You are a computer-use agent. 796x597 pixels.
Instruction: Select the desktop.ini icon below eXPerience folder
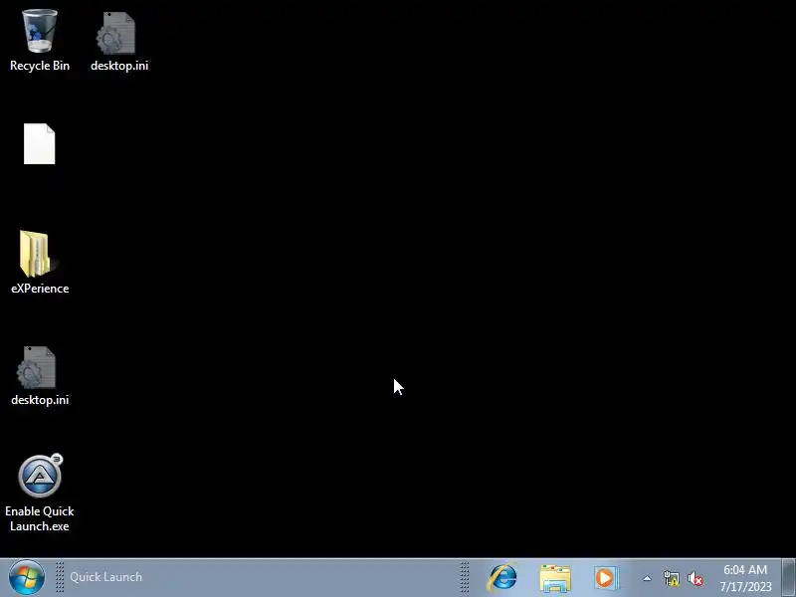click(x=40, y=376)
